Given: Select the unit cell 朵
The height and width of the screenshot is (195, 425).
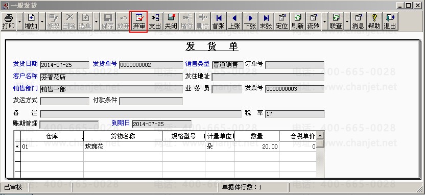Looking at the screenshot, I should 220,147.
